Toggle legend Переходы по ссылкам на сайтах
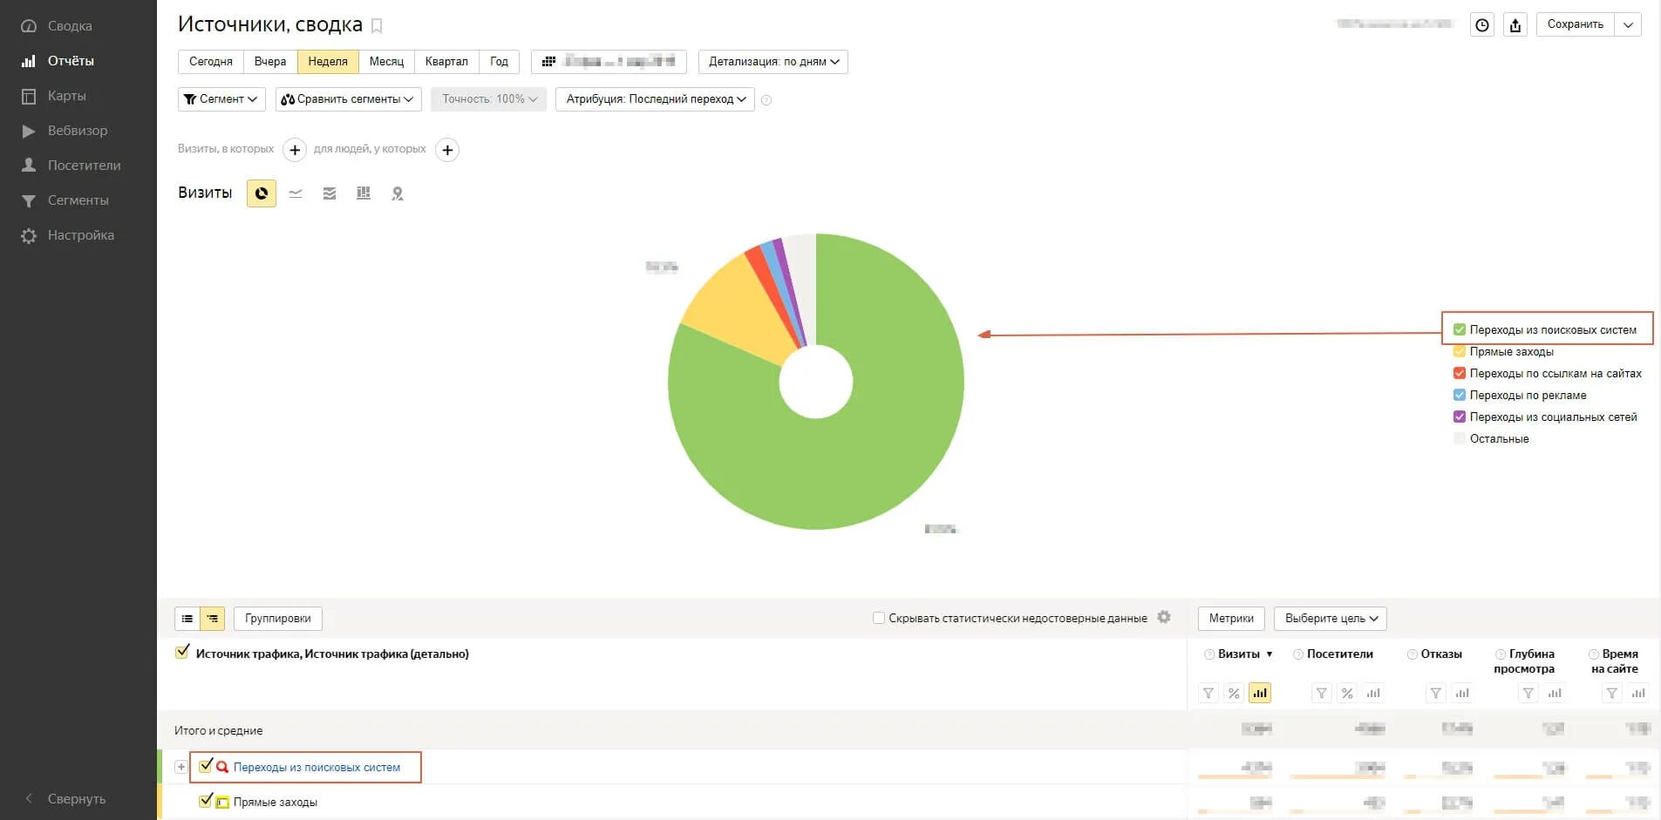This screenshot has height=820, width=1661. pos(1460,373)
